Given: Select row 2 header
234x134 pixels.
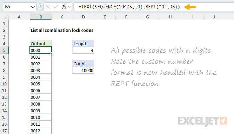Looking at the screenshot, I should click(x=4, y=30).
